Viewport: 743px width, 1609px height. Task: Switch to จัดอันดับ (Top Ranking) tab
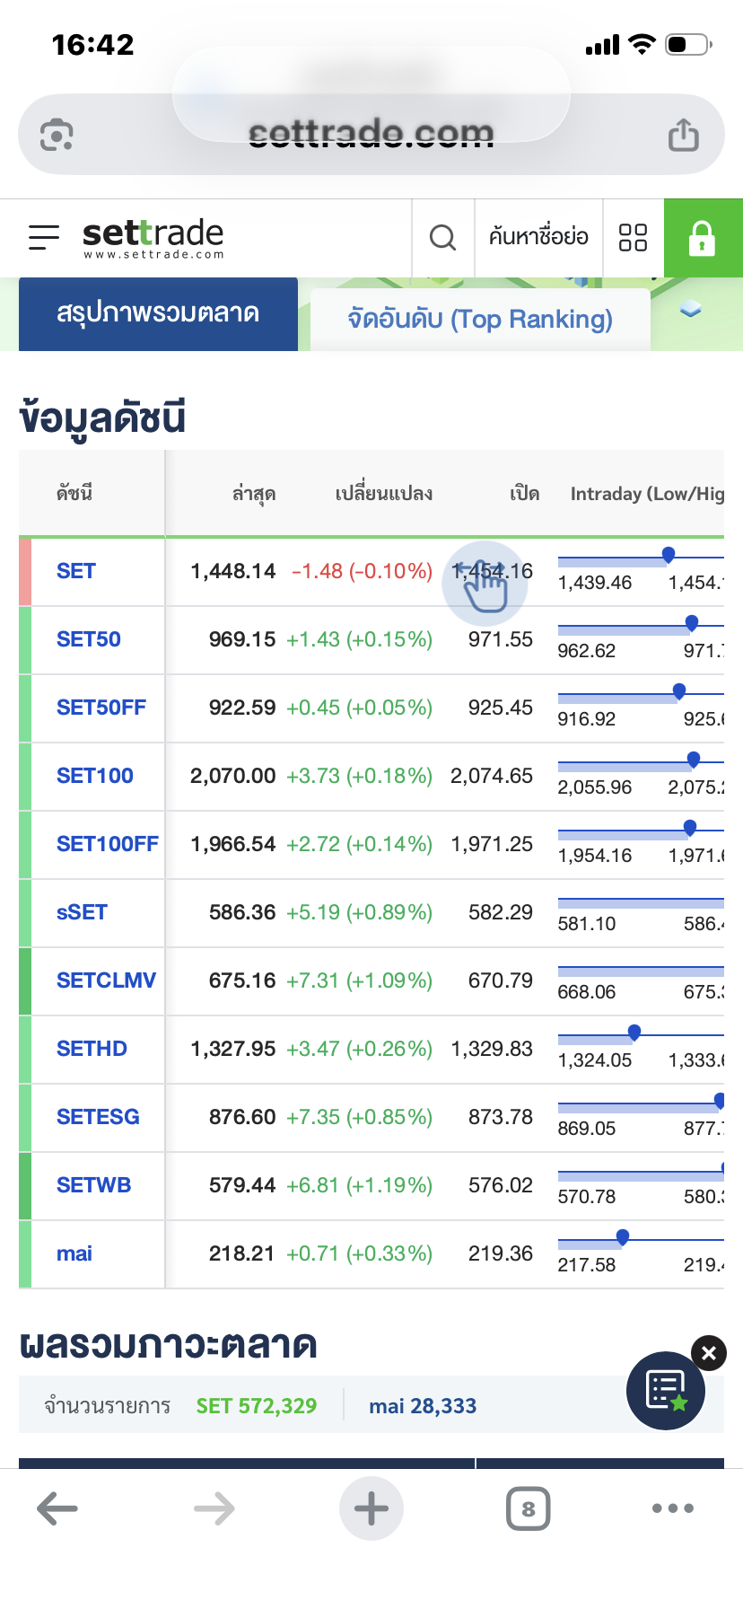pyautogui.click(x=480, y=319)
